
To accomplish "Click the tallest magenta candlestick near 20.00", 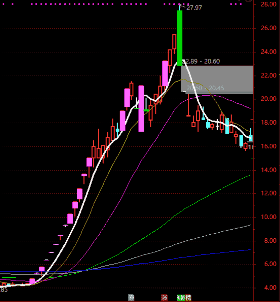I will tap(141, 109).
